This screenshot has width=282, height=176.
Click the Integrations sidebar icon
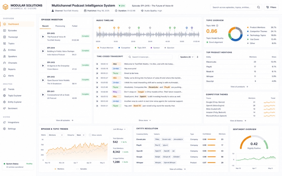coord(5,122)
